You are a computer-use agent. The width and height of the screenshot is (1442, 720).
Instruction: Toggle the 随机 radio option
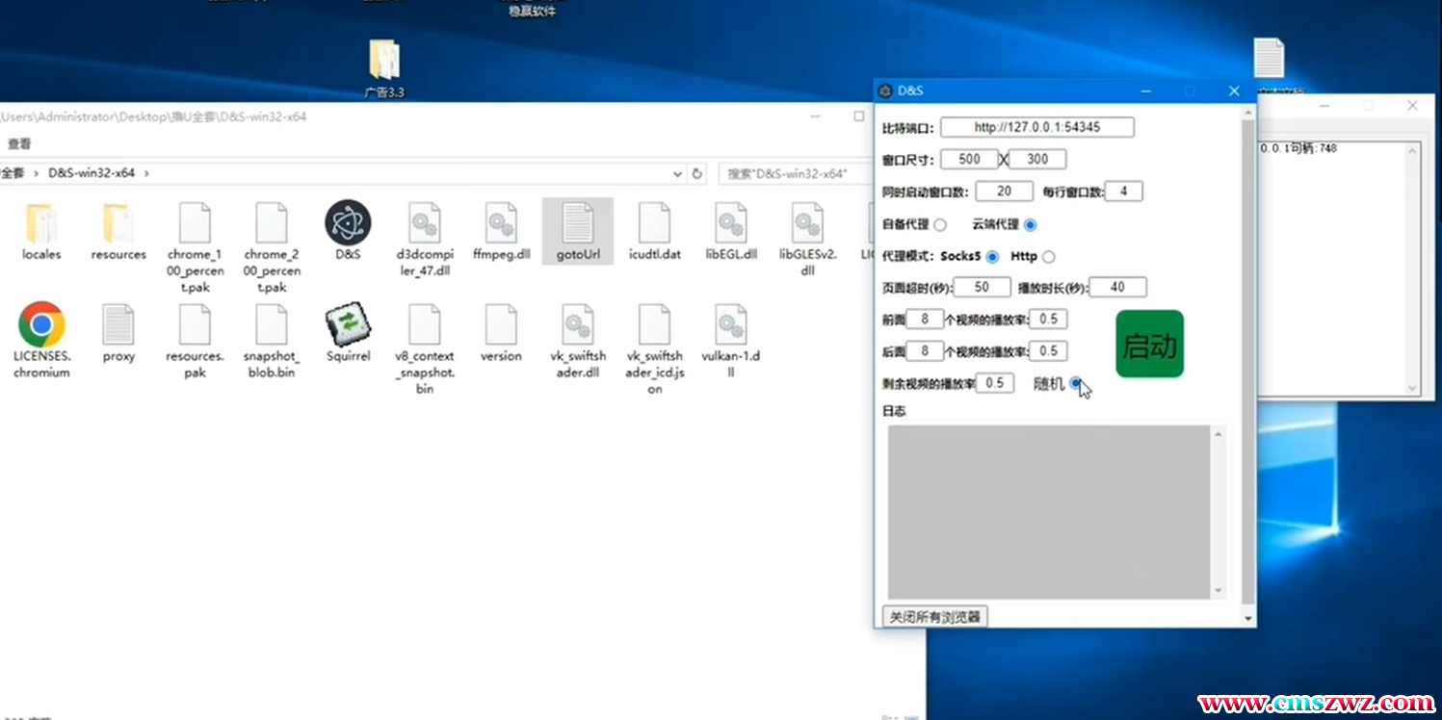point(1075,383)
